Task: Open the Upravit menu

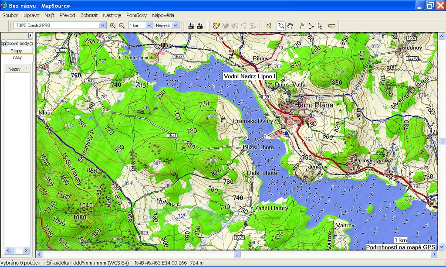Action: tap(31, 15)
